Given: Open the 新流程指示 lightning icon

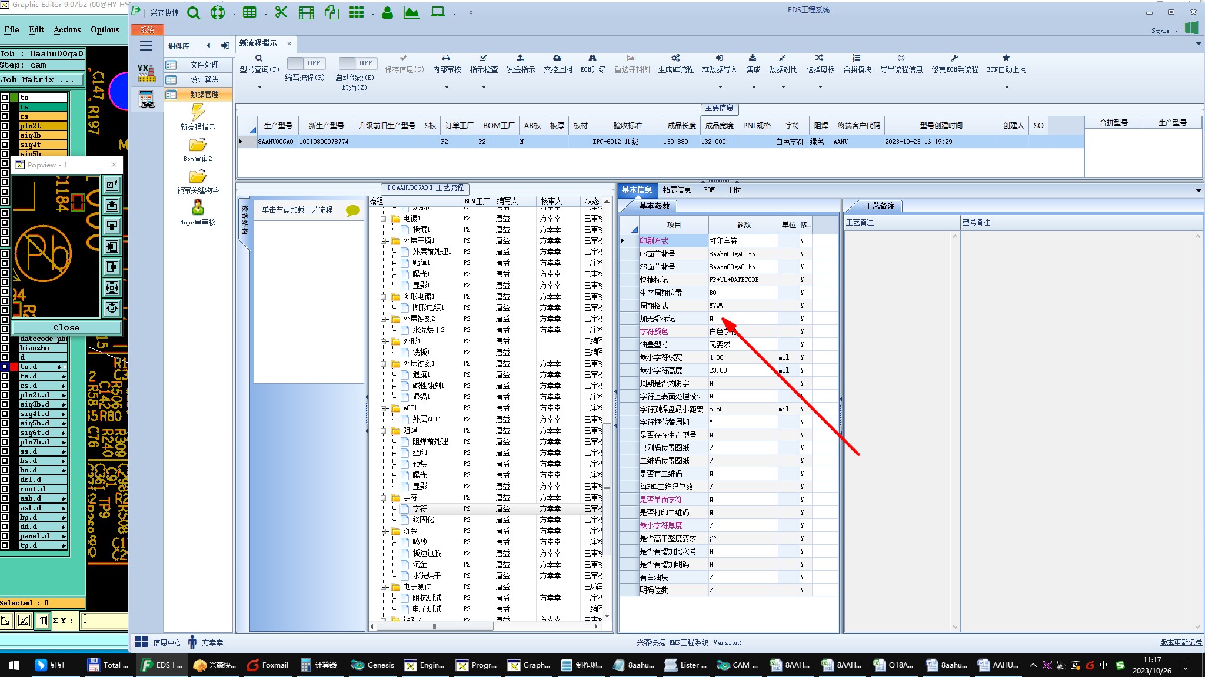Looking at the screenshot, I should click(198, 112).
